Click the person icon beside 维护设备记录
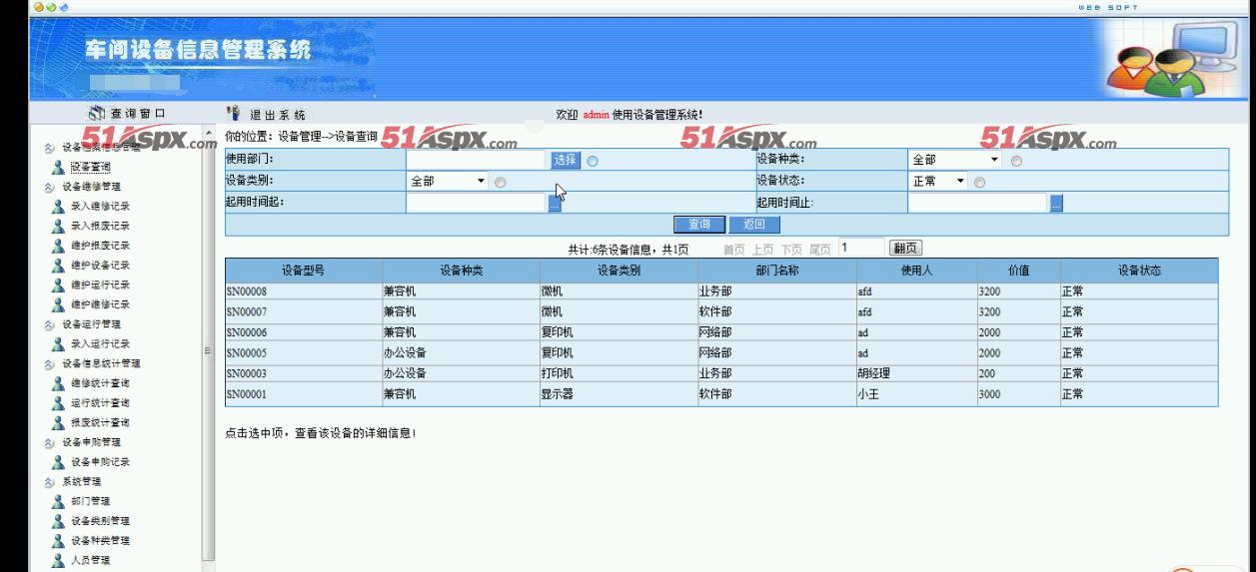Viewport: 1256px width, 572px height. [59, 266]
